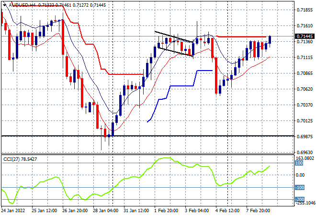Click the lower black flag pattern trendline

[175, 52]
